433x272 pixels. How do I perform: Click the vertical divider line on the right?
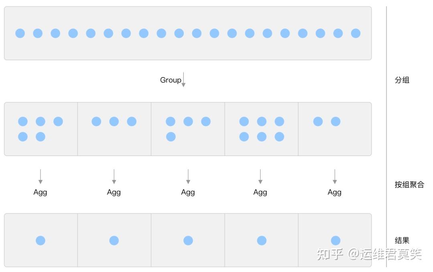(386, 136)
